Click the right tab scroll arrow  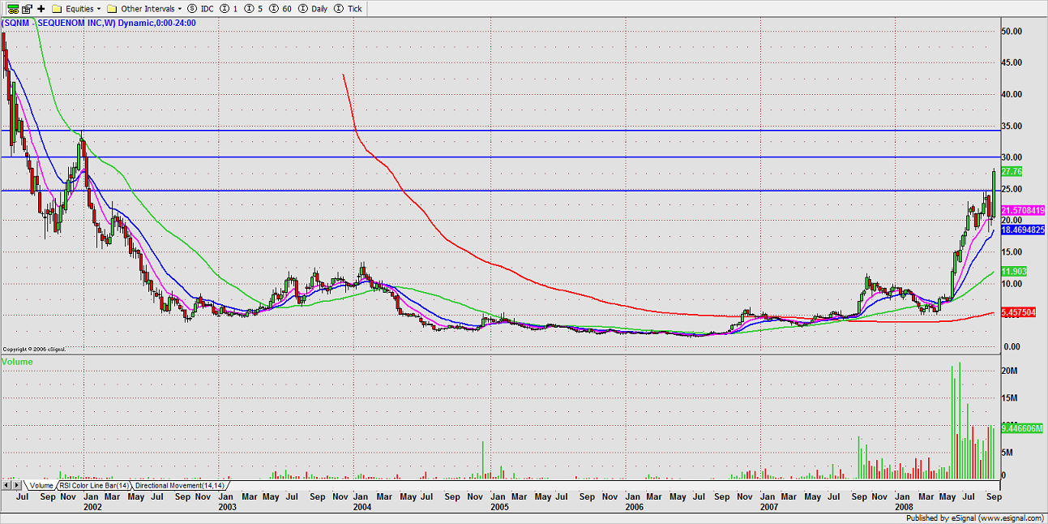pyautogui.click(x=18, y=485)
